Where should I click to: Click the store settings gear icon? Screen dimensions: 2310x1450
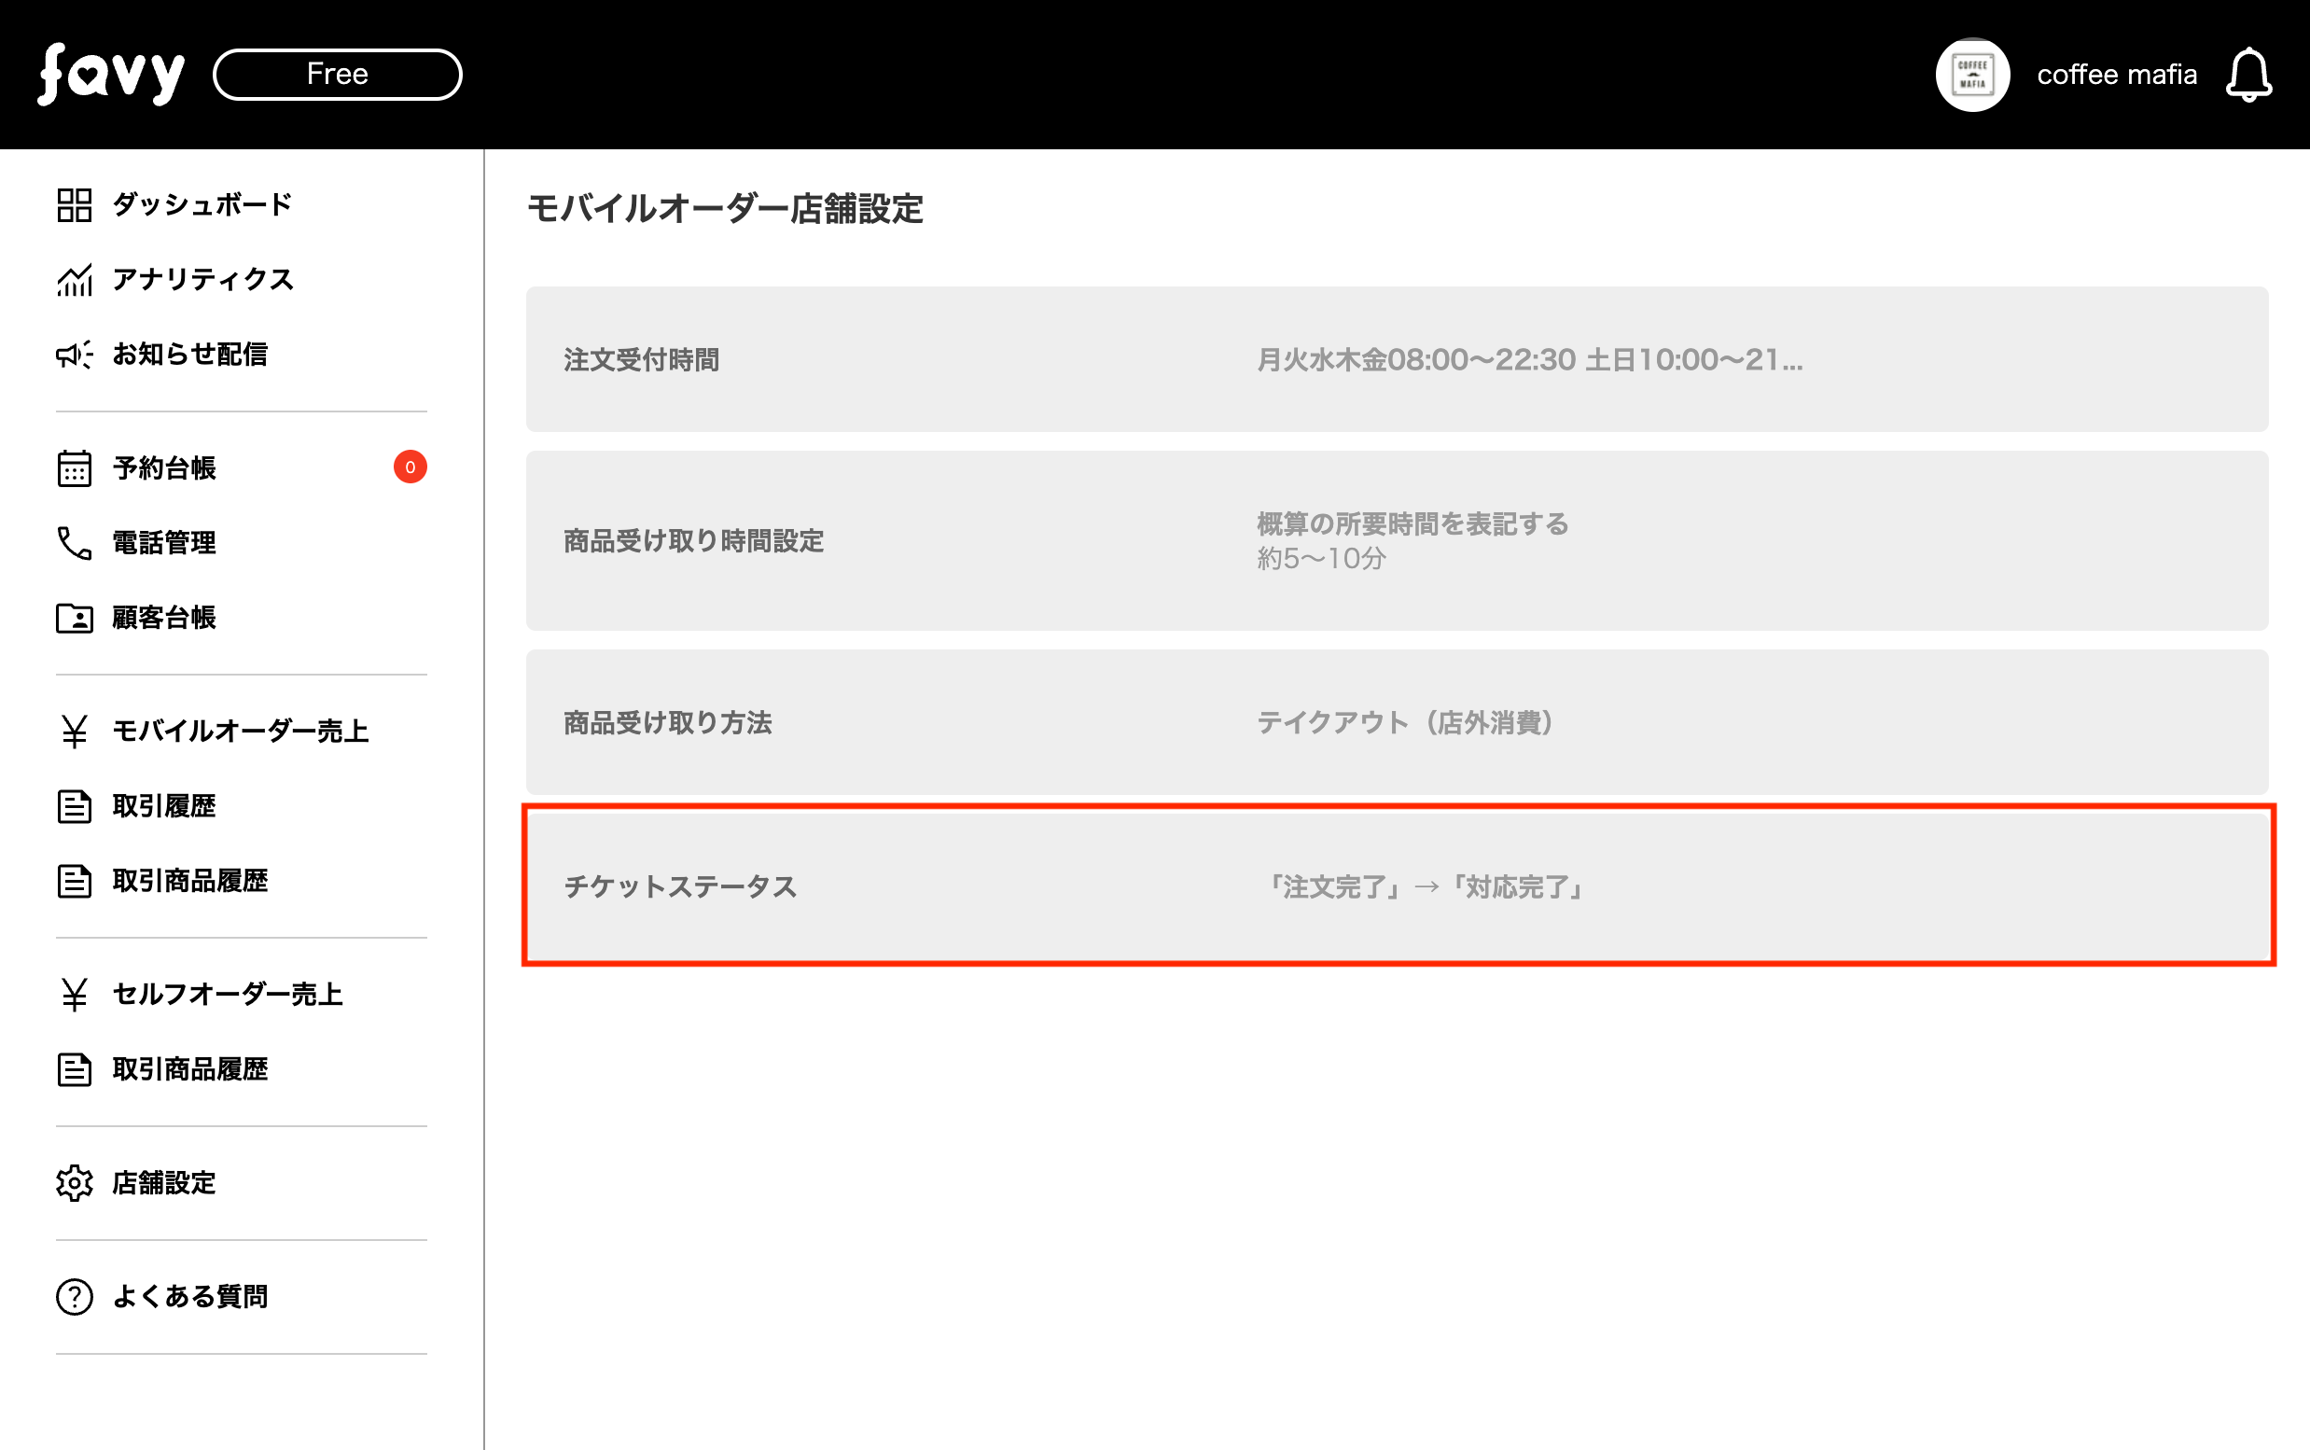click(74, 1182)
